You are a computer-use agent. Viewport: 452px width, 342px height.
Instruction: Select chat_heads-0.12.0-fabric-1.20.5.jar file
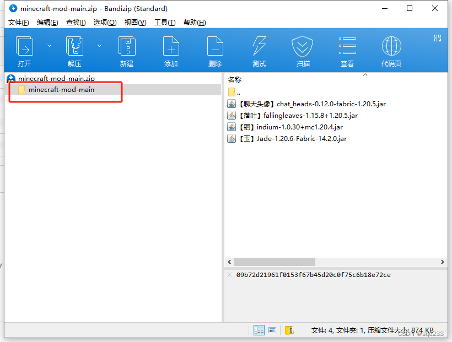pyautogui.click(x=313, y=104)
